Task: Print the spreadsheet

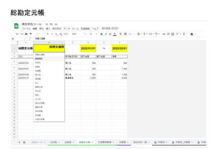Action: click(26, 34)
